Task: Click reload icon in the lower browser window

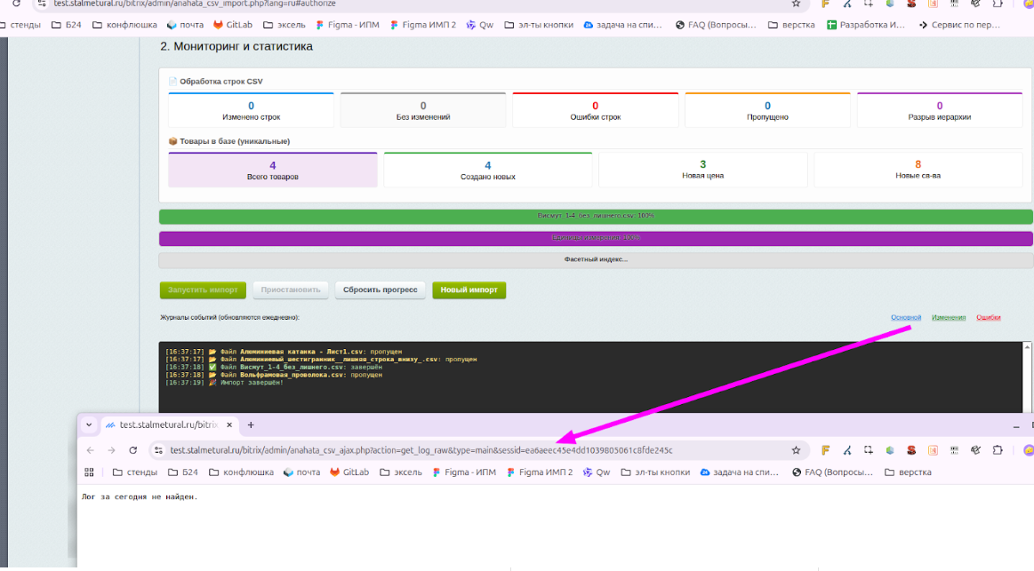Action: [133, 450]
